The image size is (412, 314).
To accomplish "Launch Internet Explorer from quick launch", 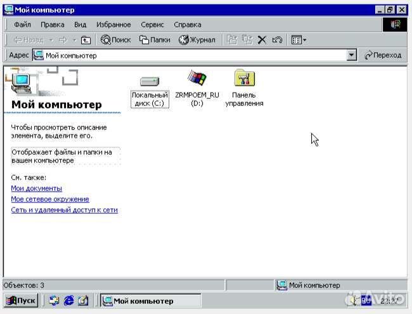I will 69,300.
